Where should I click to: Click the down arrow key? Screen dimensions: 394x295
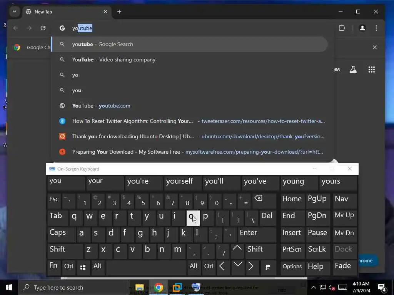(238, 267)
